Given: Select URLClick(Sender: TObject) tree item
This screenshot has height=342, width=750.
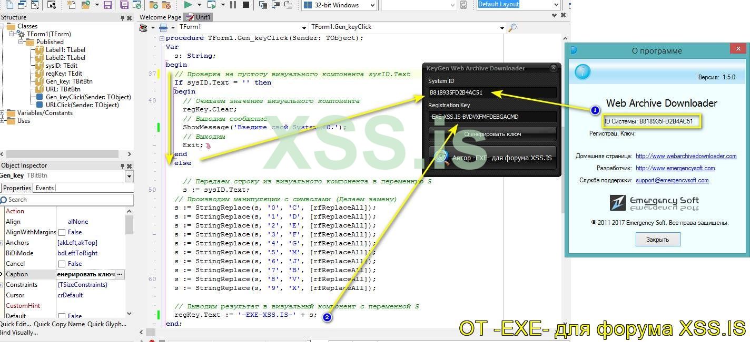Looking at the screenshot, I should 82,105.
